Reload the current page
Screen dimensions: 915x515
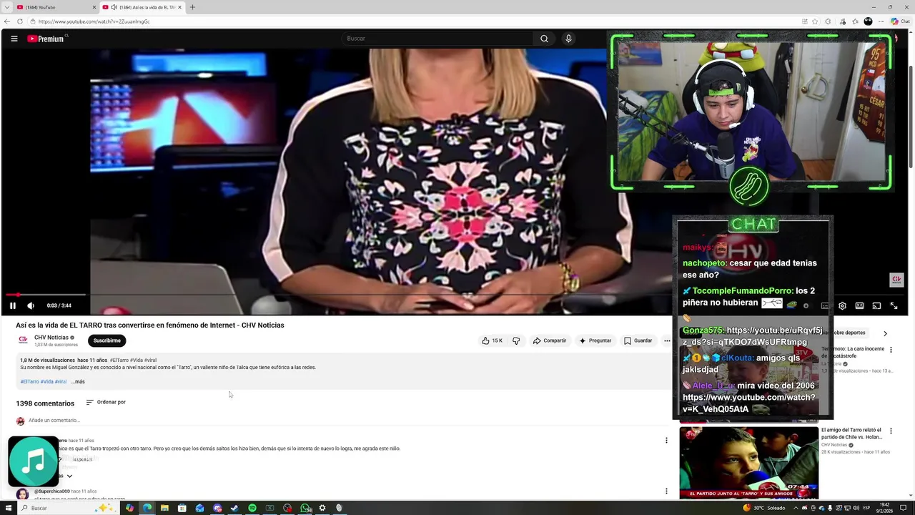[x=20, y=21]
